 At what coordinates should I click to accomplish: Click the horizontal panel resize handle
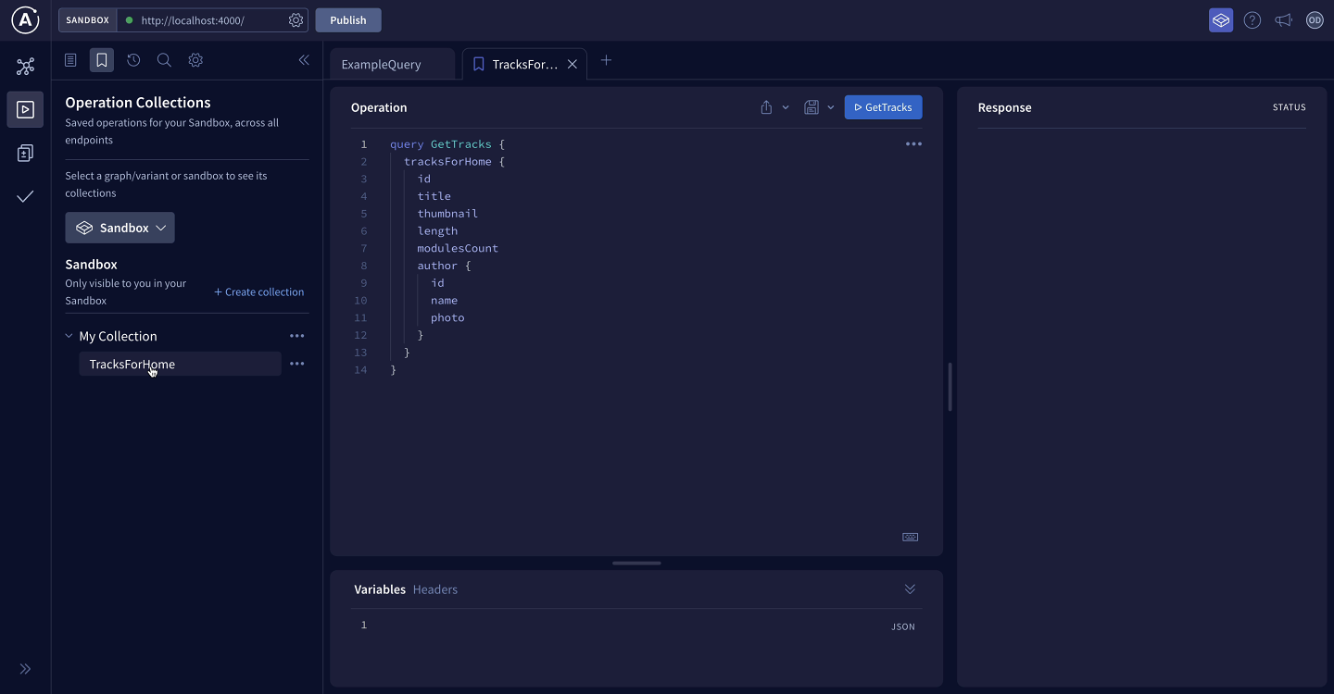(x=636, y=563)
